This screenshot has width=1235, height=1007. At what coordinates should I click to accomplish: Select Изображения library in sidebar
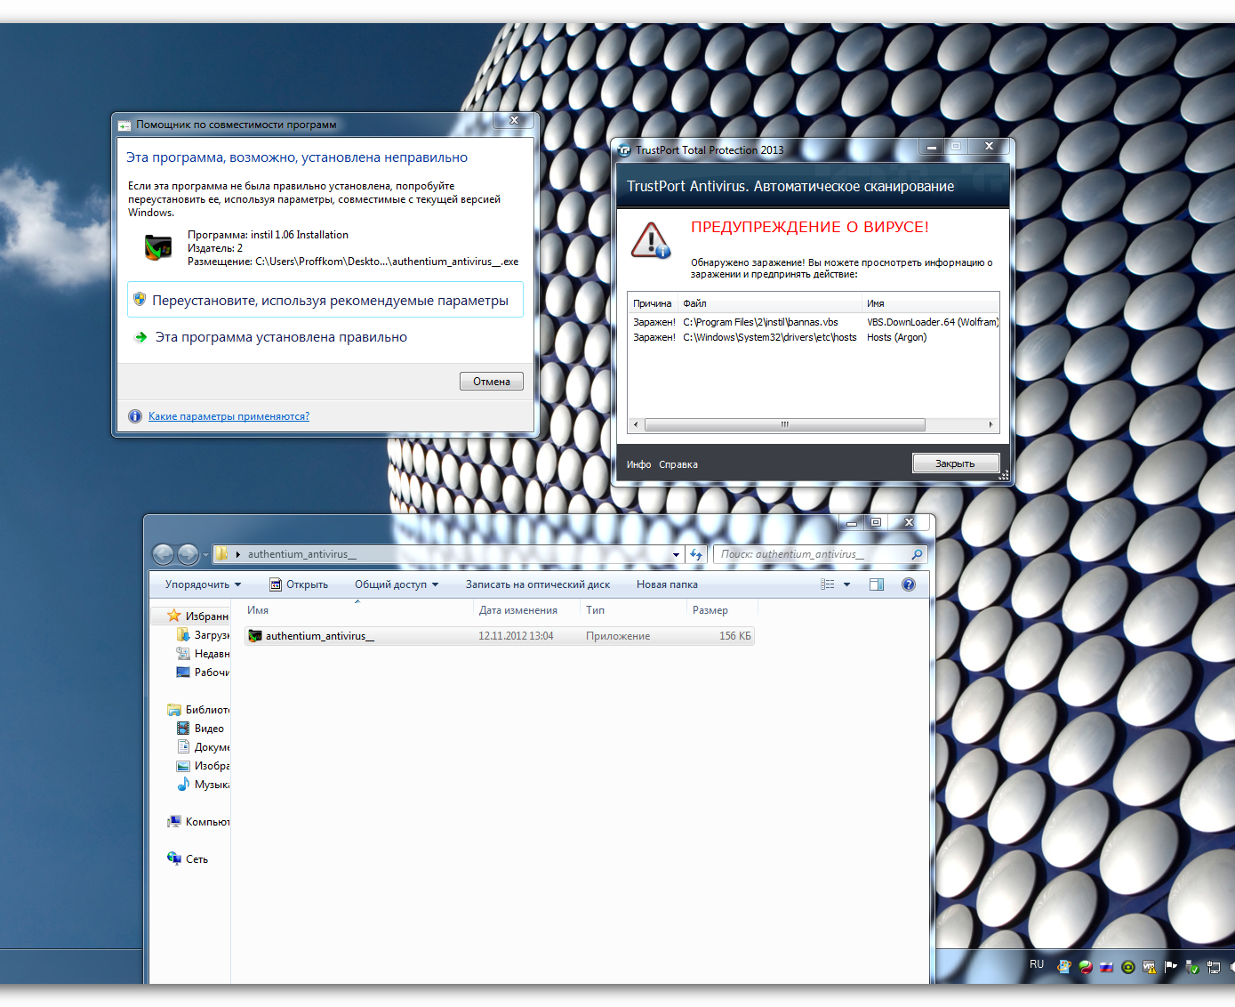[x=203, y=765]
